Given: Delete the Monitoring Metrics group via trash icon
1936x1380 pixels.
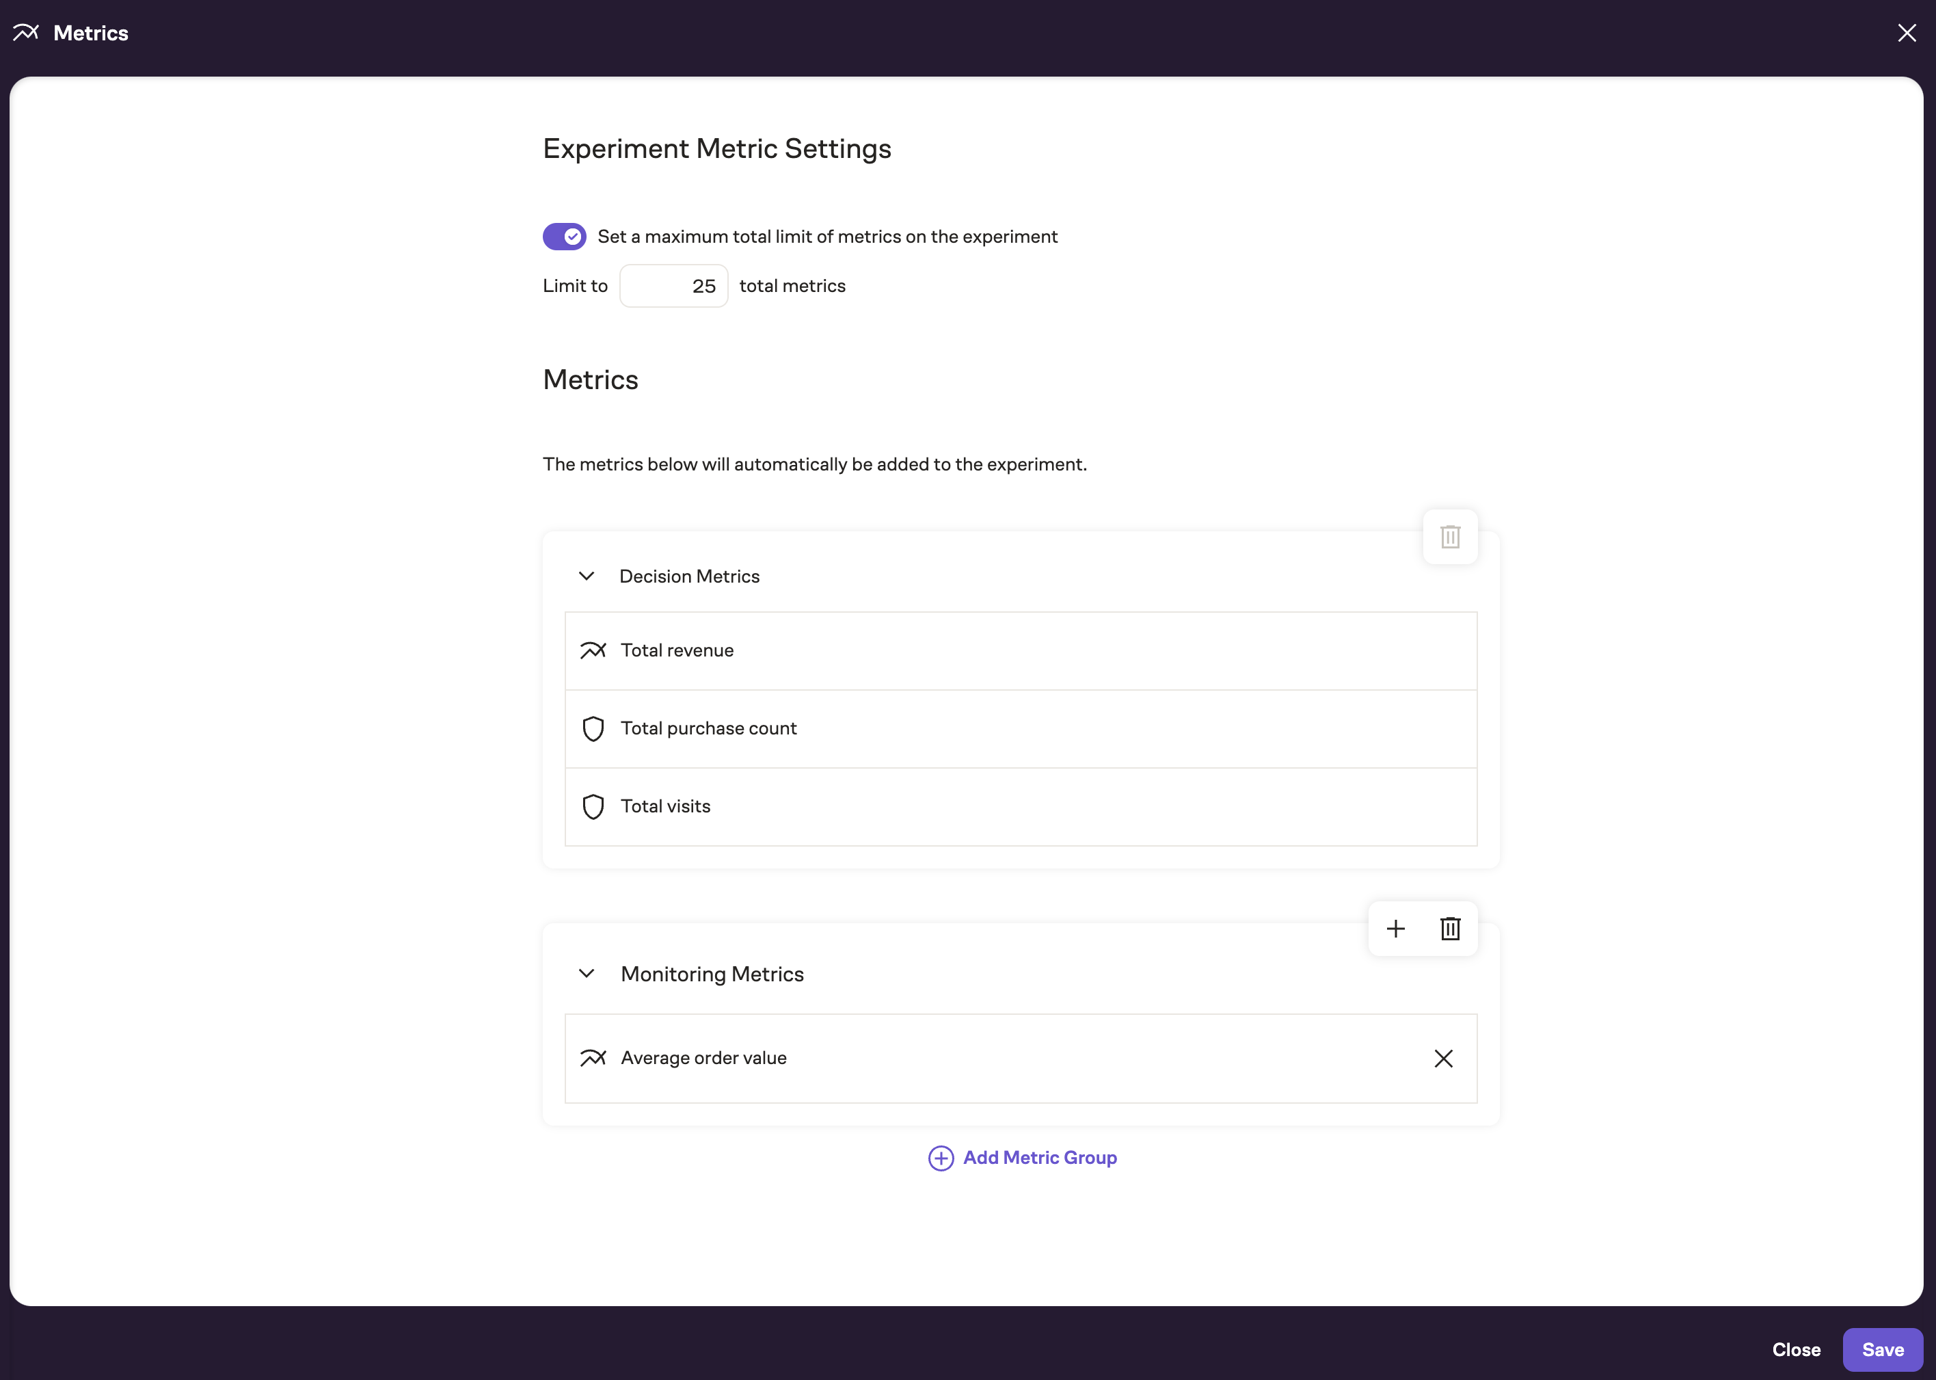Looking at the screenshot, I should pyautogui.click(x=1450, y=929).
